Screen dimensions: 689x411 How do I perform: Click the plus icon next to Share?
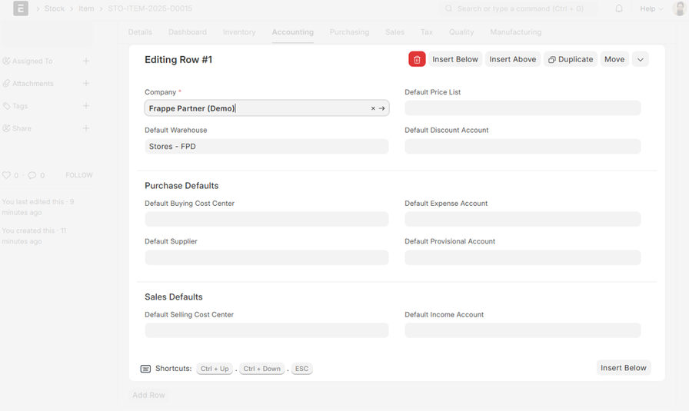[86, 128]
